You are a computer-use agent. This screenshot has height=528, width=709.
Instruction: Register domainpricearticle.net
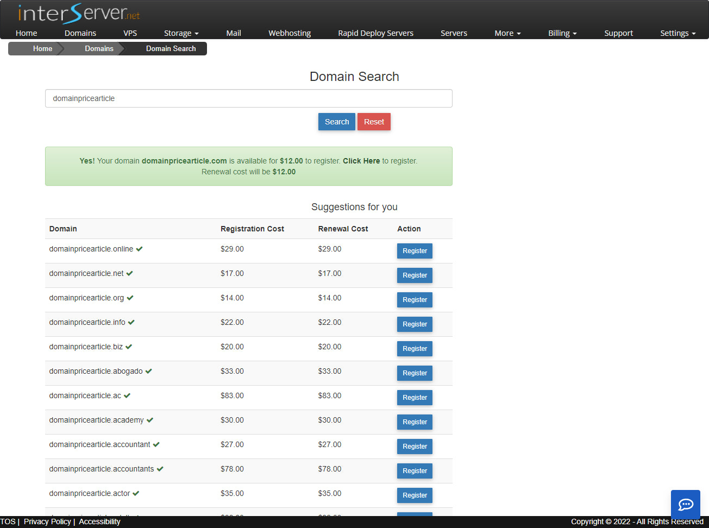(415, 275)
